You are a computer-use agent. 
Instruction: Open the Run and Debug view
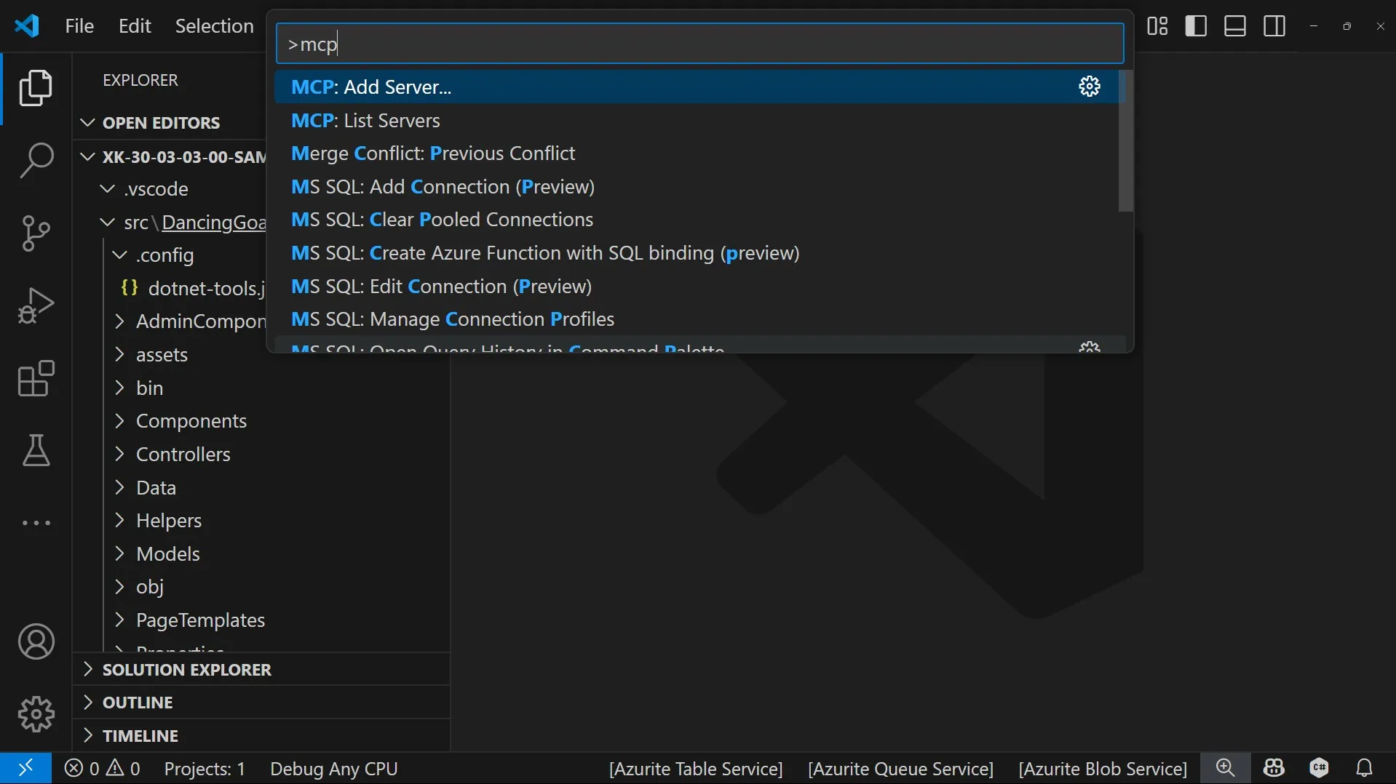point(36,305)
